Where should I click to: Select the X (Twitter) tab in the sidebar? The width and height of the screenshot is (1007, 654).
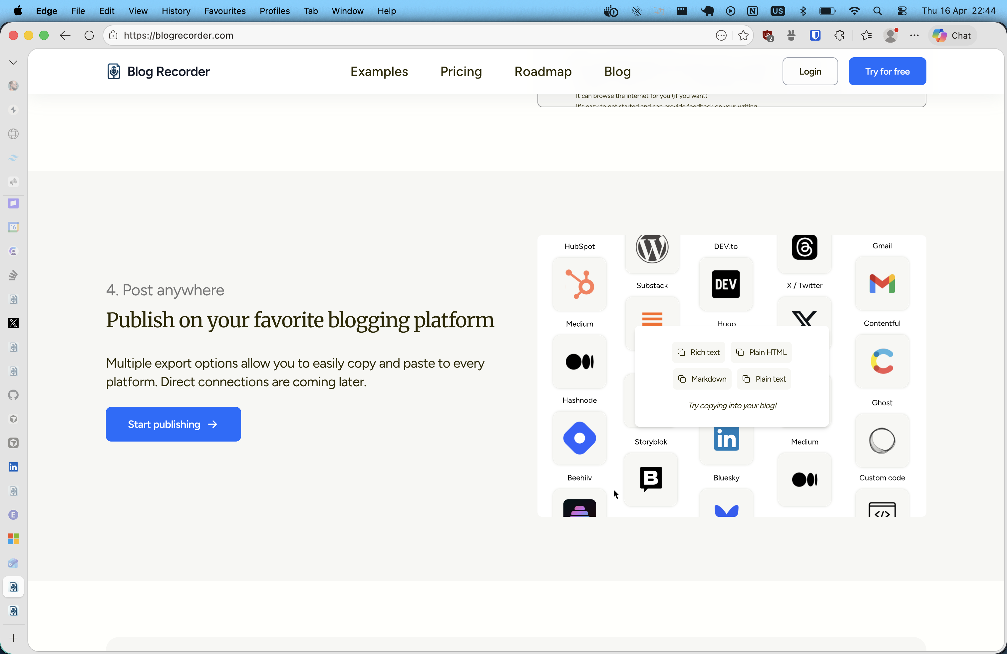coord(13,323)
